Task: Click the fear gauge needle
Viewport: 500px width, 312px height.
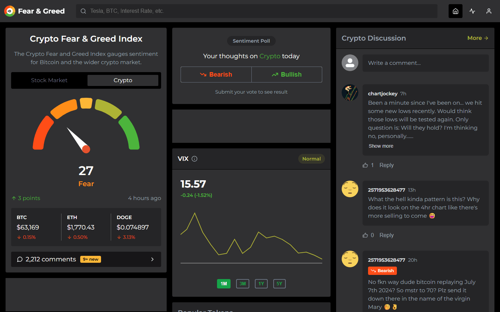Action: (x=79, y=141)
